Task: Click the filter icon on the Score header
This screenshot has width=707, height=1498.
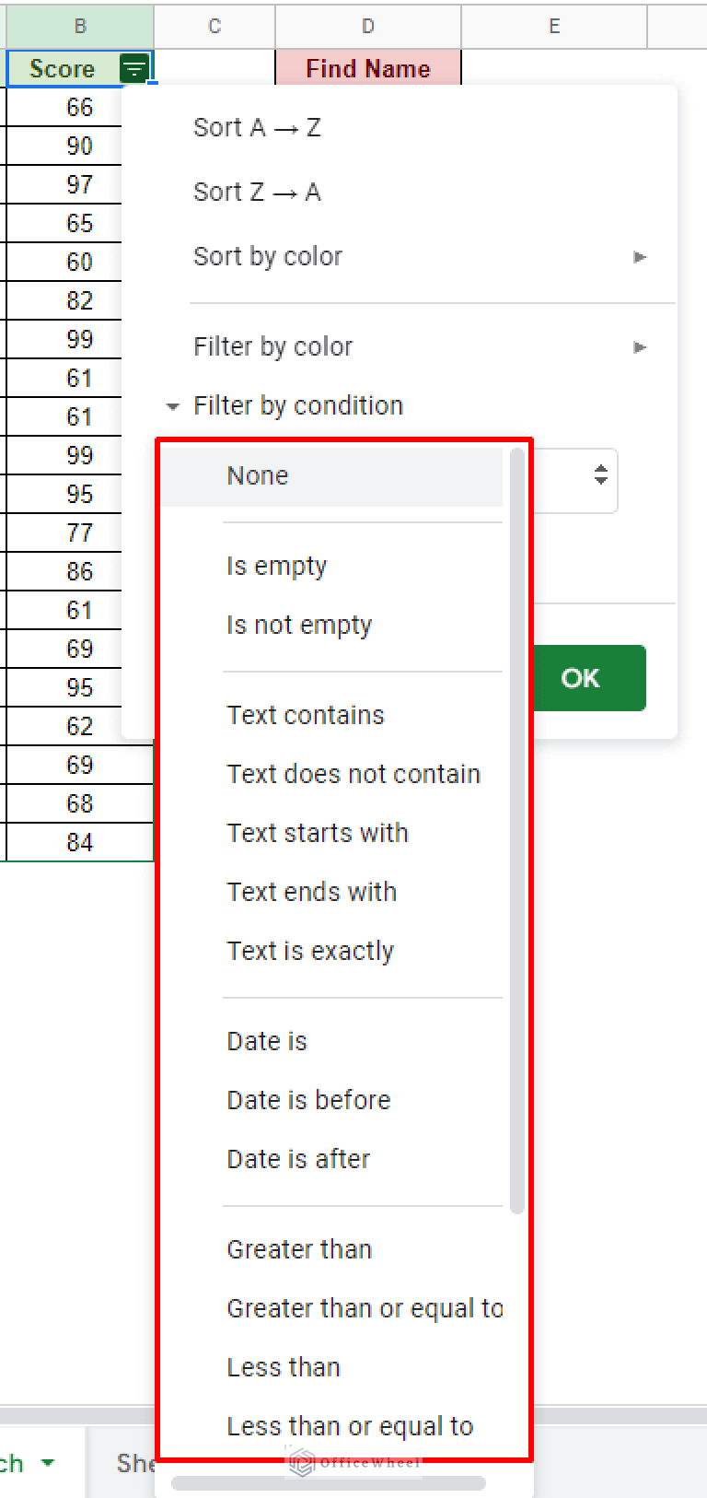Action: tap(135, 68)
